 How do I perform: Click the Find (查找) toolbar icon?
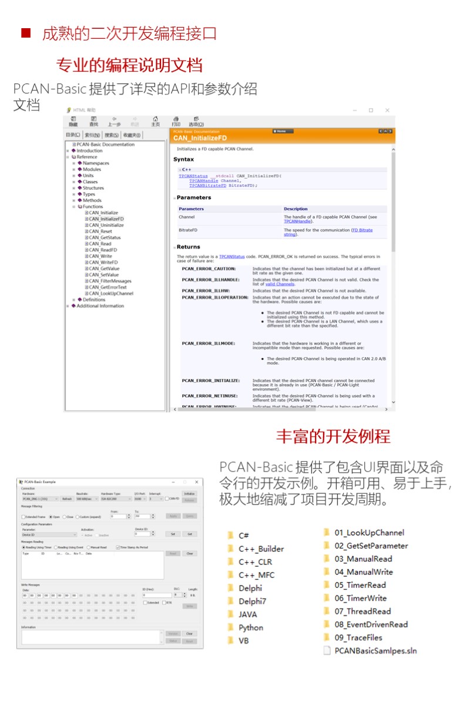[93, 121]
